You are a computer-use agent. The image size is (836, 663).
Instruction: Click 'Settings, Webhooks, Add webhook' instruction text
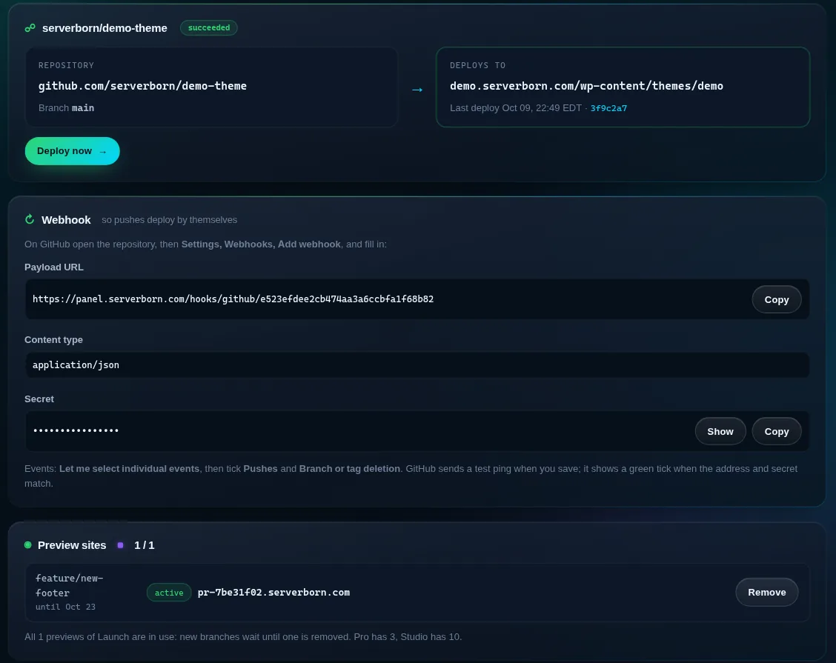pyautogui.click(x=261, y=244)
